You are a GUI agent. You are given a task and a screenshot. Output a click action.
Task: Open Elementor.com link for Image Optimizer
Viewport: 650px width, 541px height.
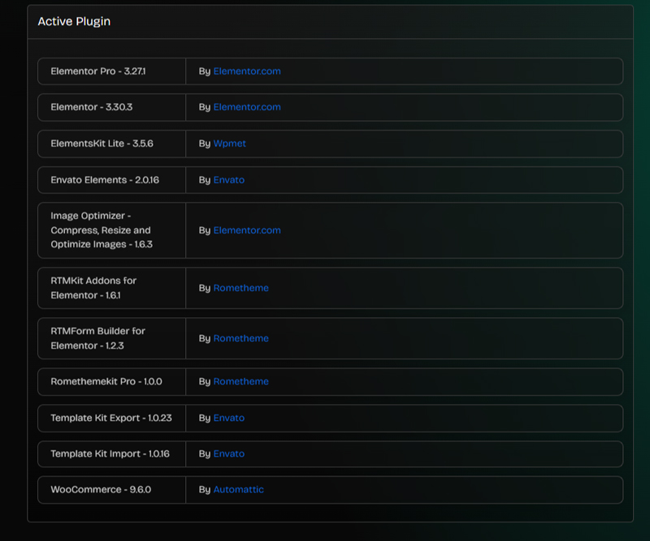pyautogui.click(x=247, y=230)
